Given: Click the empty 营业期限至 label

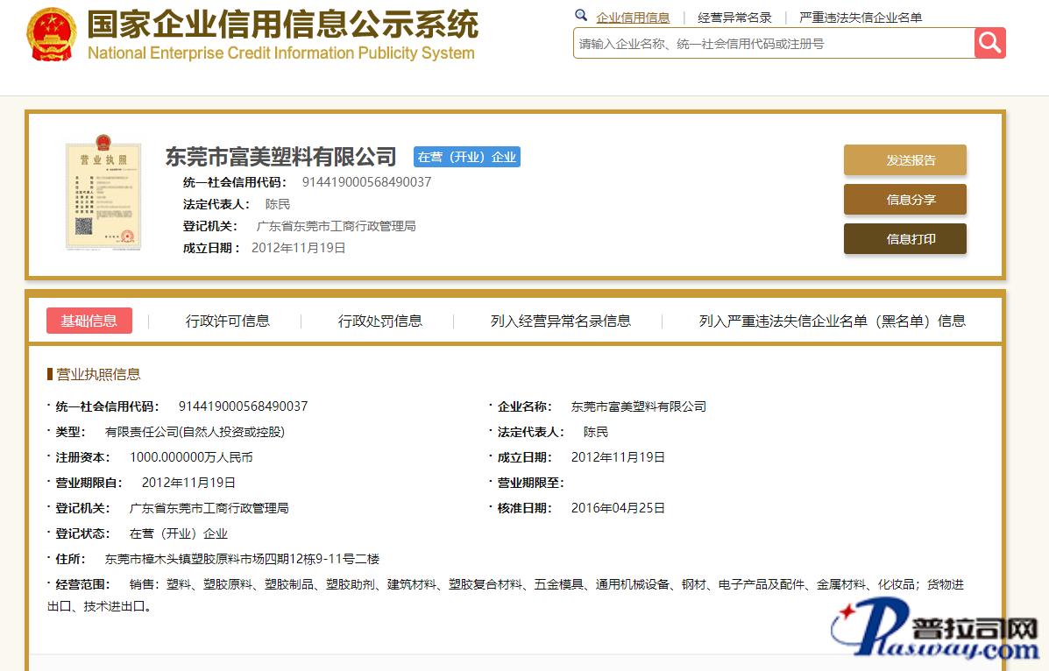Looking at the screenshot, I should pos(530,483).
